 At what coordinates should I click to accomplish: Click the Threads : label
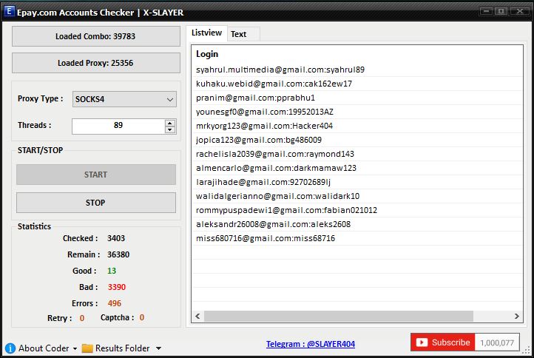[x=35, y=125]
